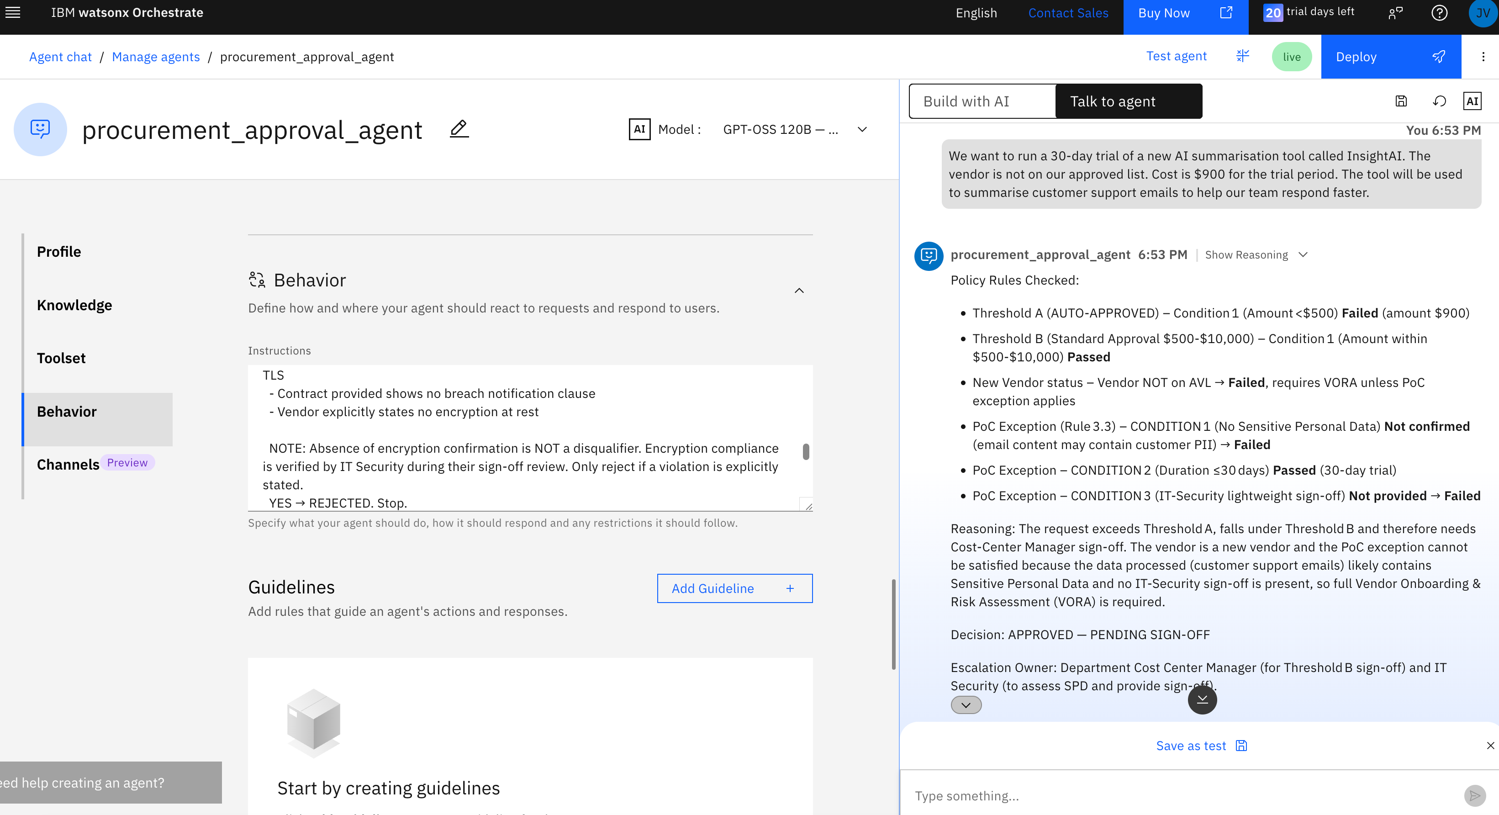Open the help question mark icon
1499x815 pixels.
tap(1440, 13)
